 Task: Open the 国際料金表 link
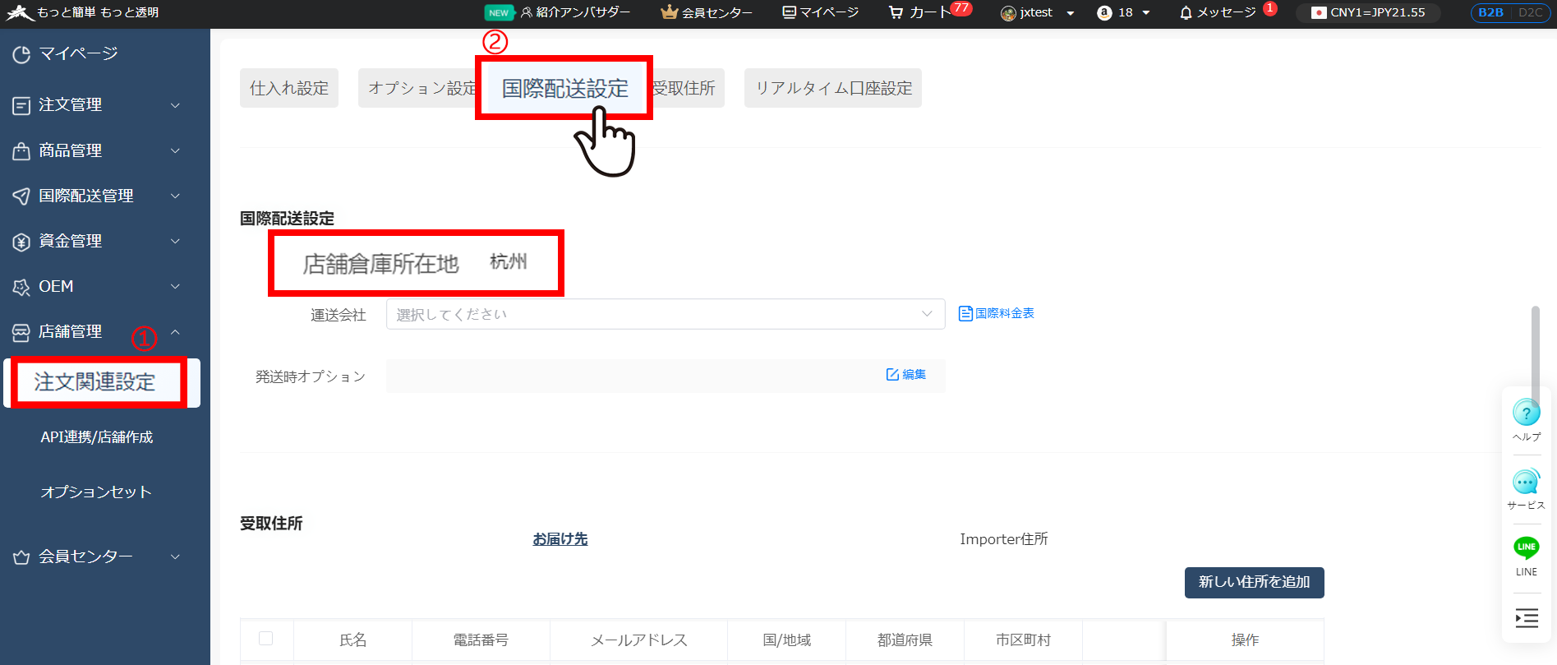pos(1004,313)
